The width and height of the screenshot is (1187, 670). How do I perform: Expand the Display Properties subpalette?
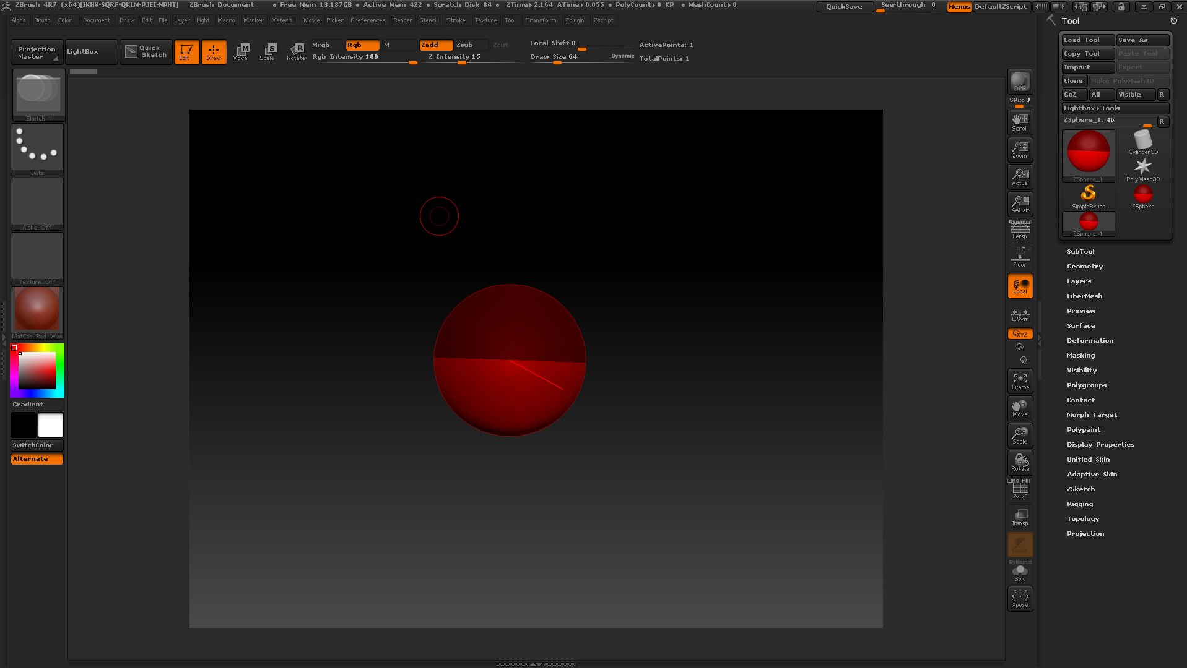pos(1100,445)
